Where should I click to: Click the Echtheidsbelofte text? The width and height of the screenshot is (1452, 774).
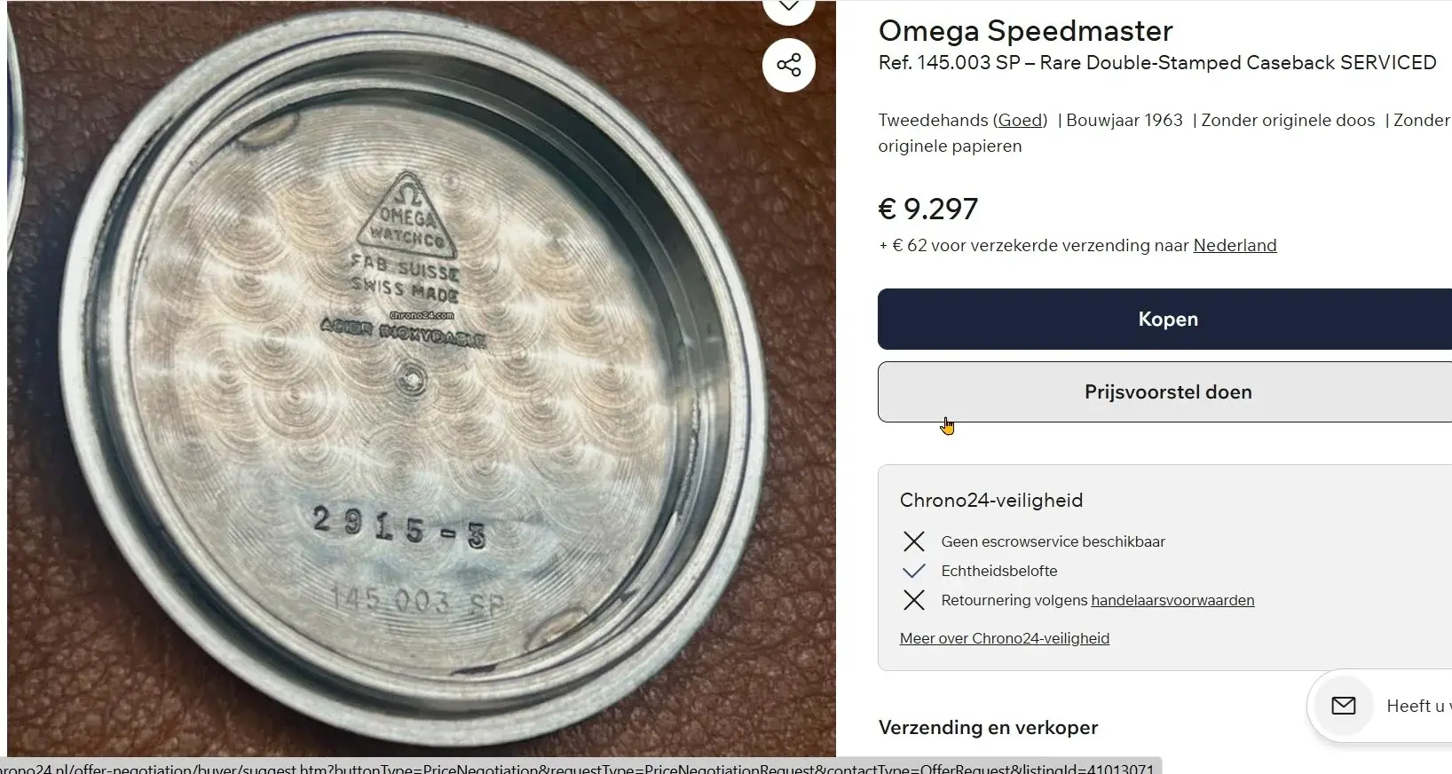[x=998, y=571]
